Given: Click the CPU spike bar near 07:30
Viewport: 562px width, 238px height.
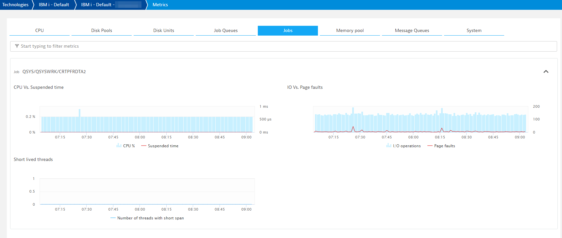Looking at the screenshot, I should pyautogui.click(x=79, y=120).
